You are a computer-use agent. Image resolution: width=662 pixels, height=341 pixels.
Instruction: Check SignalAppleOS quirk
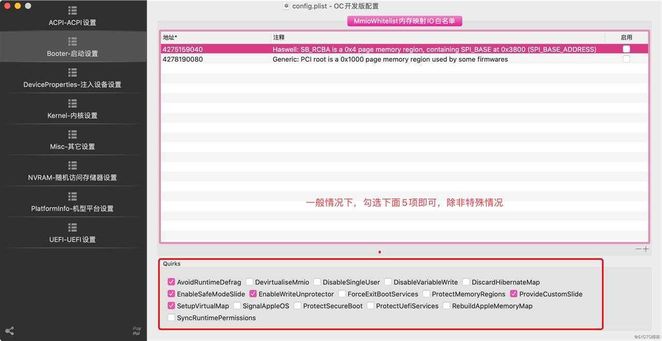coord(237,306)
